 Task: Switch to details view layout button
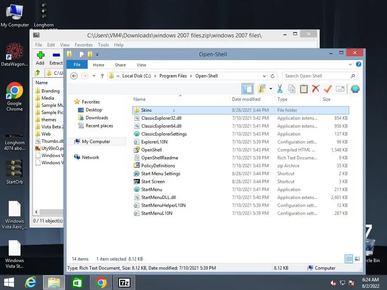click(349, 259)
